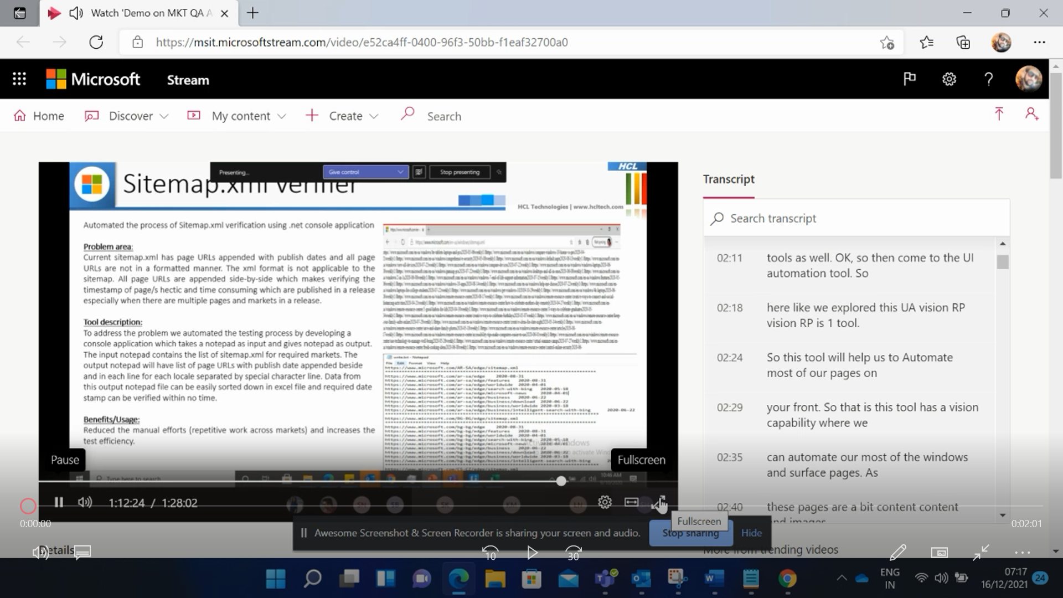Open the account profile picture in Stream header
This screenshot has height=598, width=1063.
(x=1029, y=79)
